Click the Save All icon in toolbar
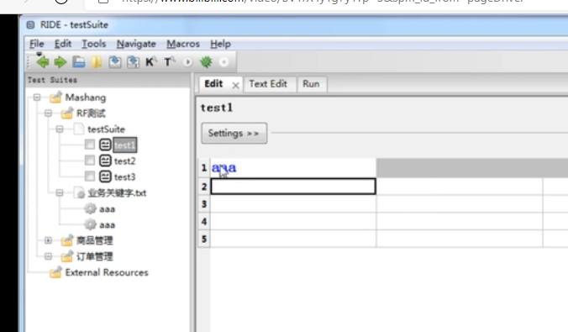Image resolution: width=568 pixels, height=332 pixels. [133, 62]
